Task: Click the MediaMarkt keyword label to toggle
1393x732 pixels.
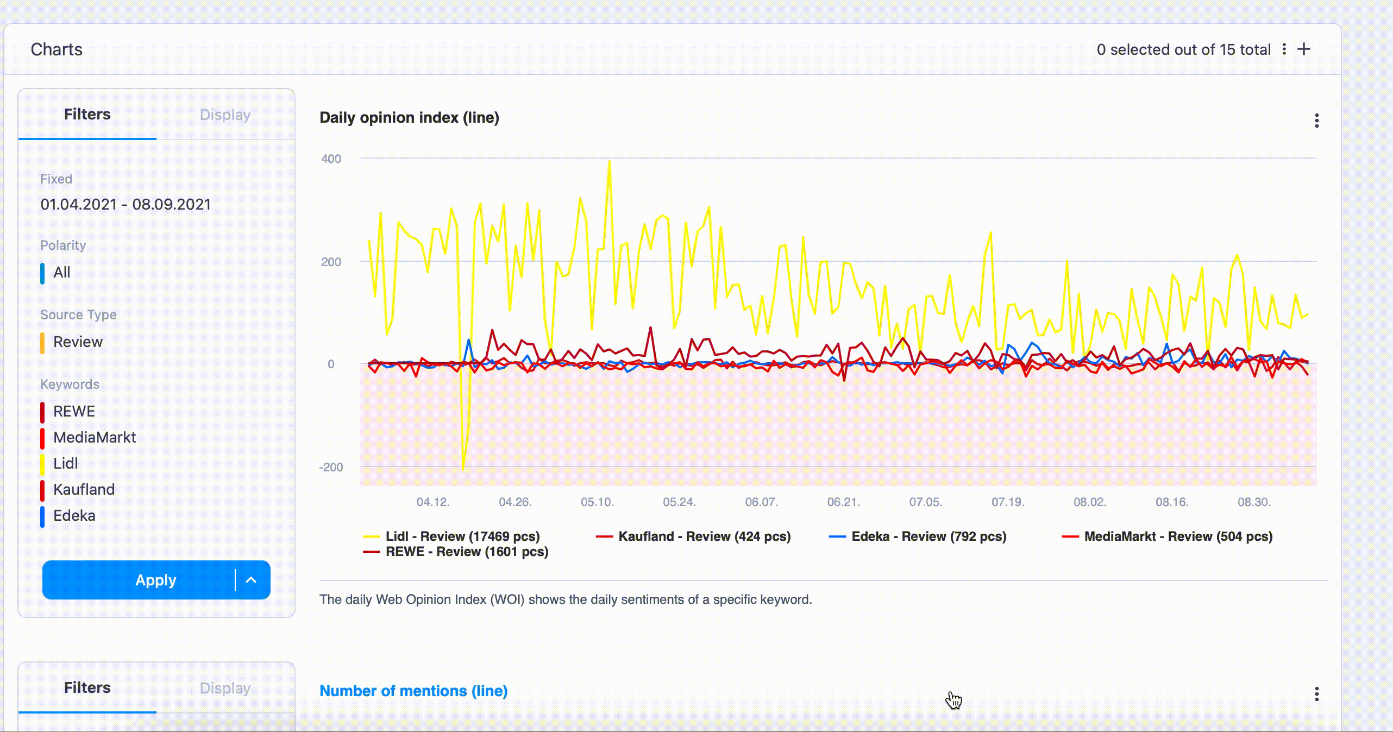Action: pos(95,437)
